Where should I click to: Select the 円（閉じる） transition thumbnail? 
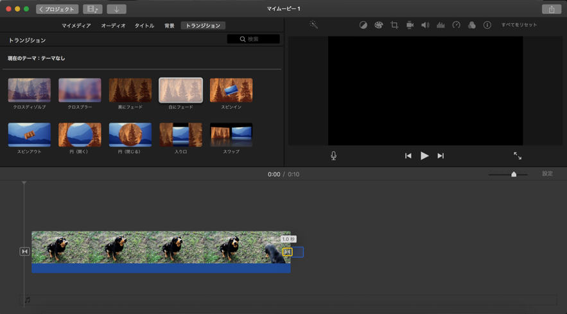[130, 135]
